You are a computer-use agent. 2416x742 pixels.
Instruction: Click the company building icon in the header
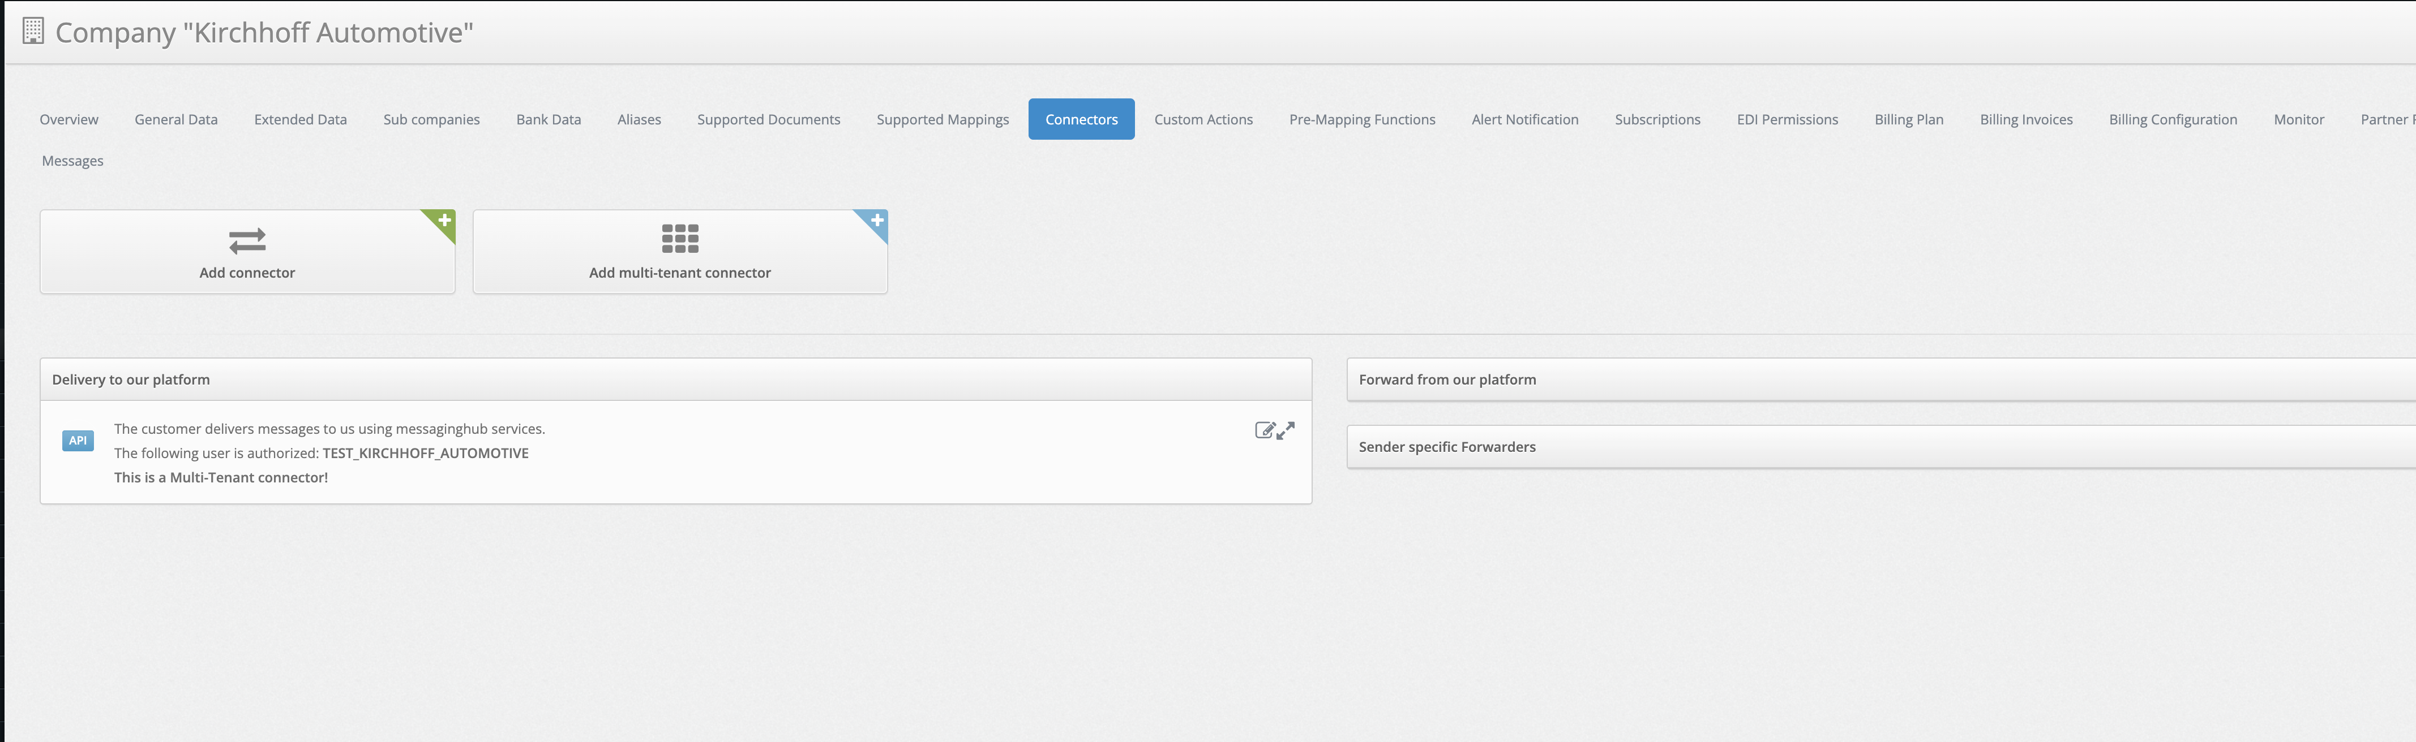[33, 31]
